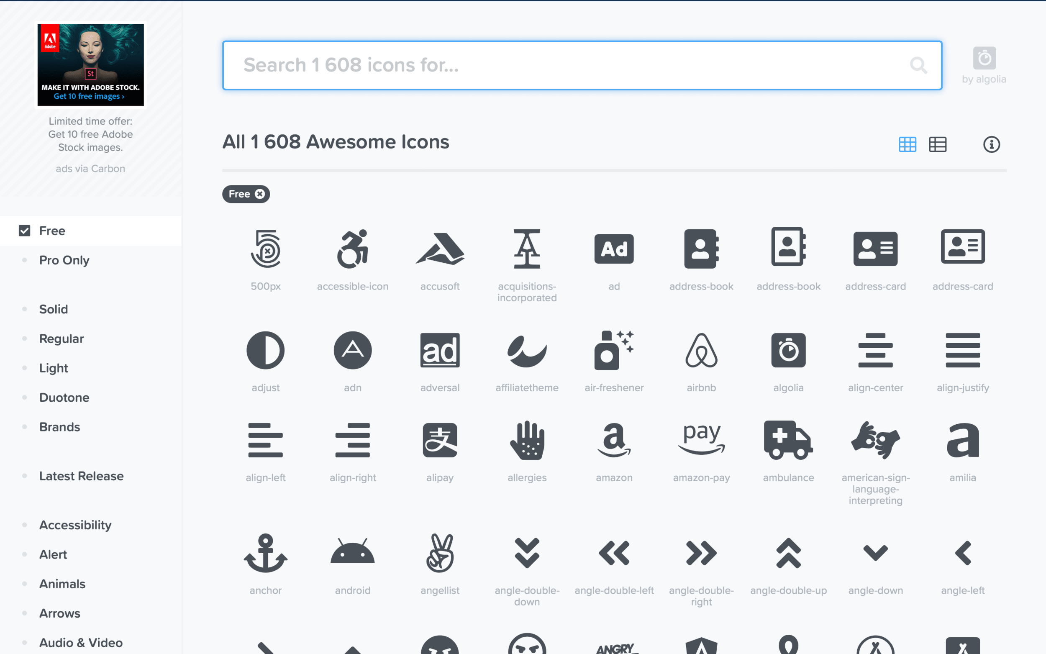Select the Pro Only filter
Viewport: 1046px width, 654px height.
pyautogui.click(x=64, y=259)
